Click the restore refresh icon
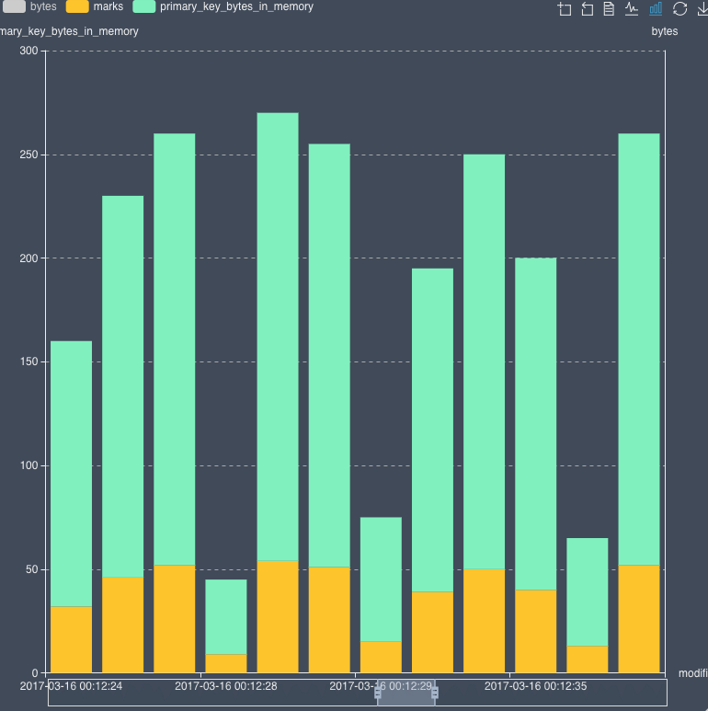Viewport: 708px width, 711px height. [x=680, y=9]
